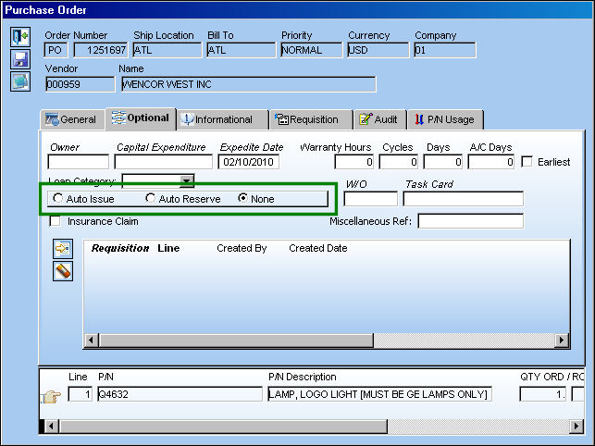
Task: Open the Audit tab
Action: [380, 119]
